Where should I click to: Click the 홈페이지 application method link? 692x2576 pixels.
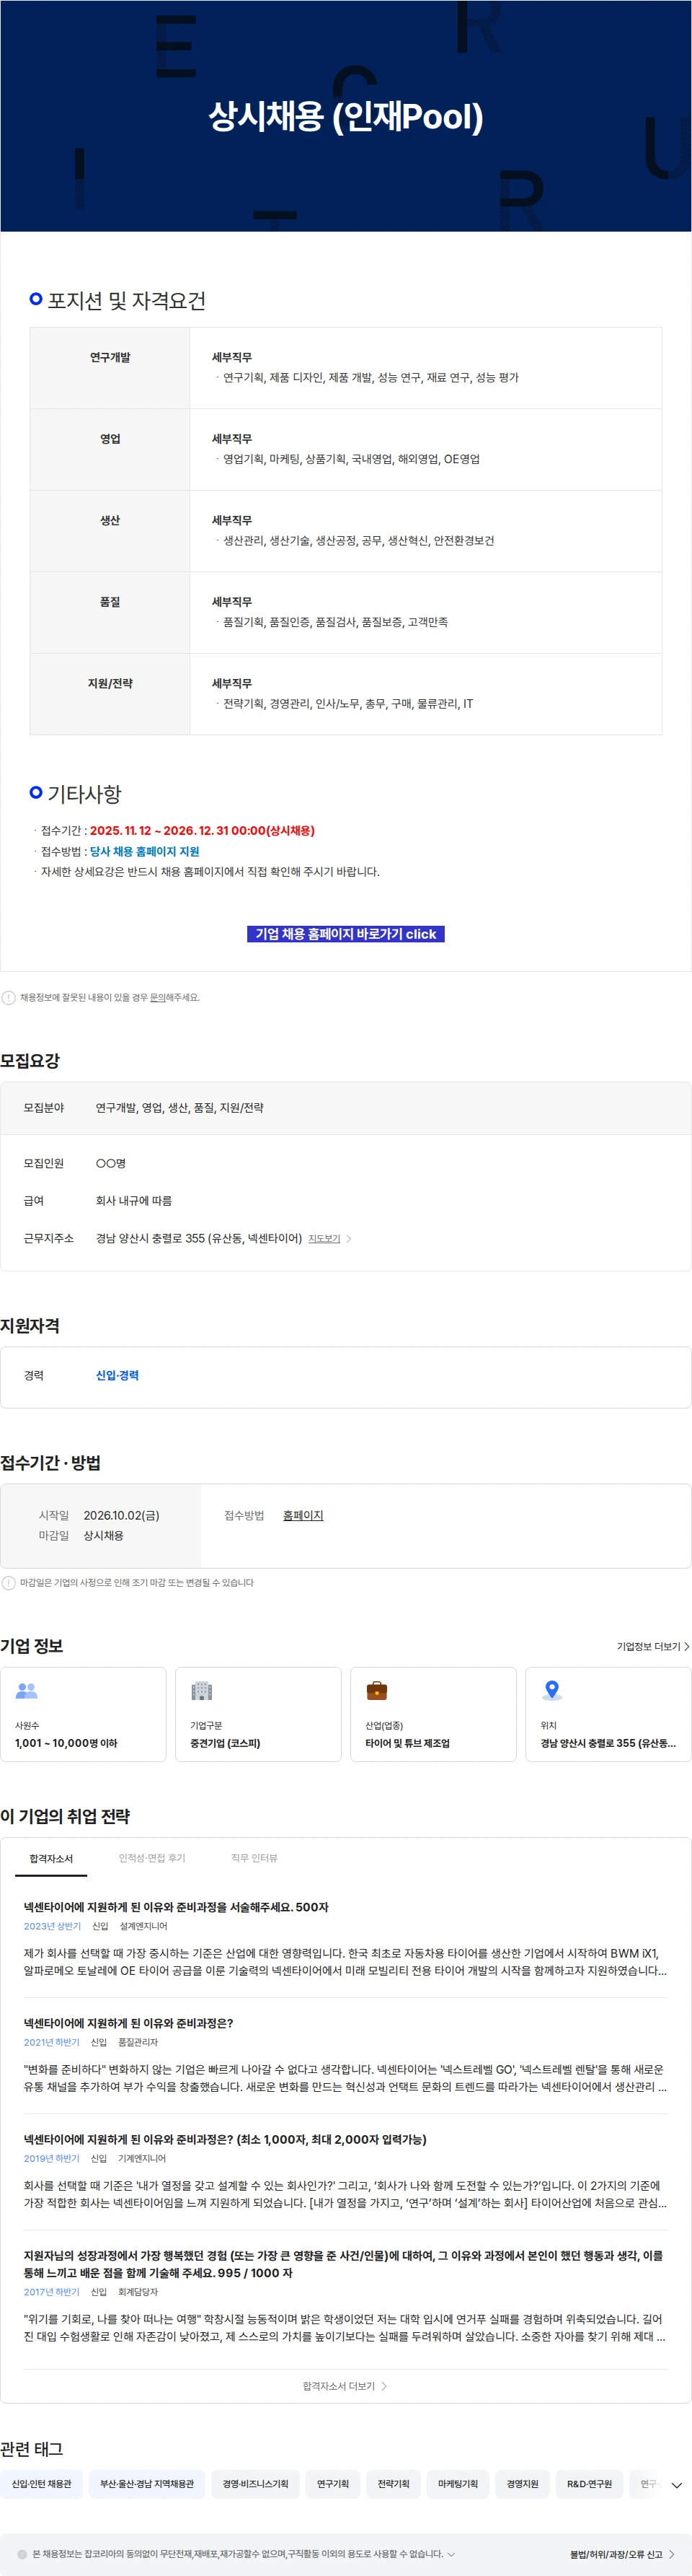pyautogui.click(x=303, y=1515)
